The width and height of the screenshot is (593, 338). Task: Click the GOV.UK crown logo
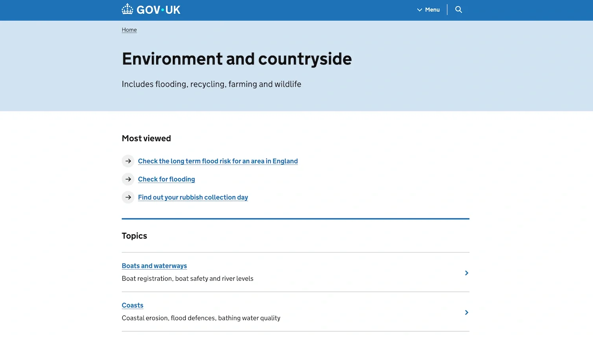127,9
